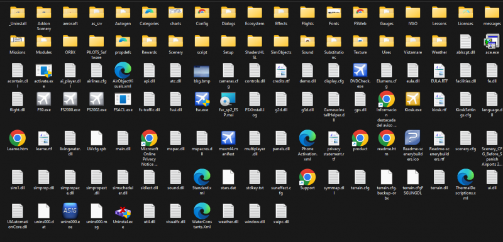Select the ShadersHLSL folder
503x242 pixels.
pyautogui.click(x=255, y=41)
